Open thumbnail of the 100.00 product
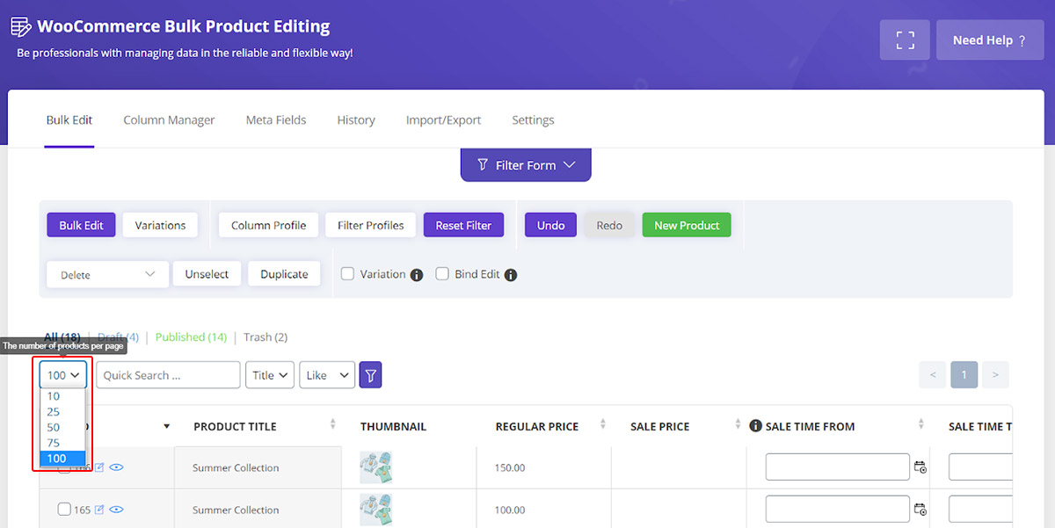This screenshot has height=528, width=1055. (x=376, y=510)
